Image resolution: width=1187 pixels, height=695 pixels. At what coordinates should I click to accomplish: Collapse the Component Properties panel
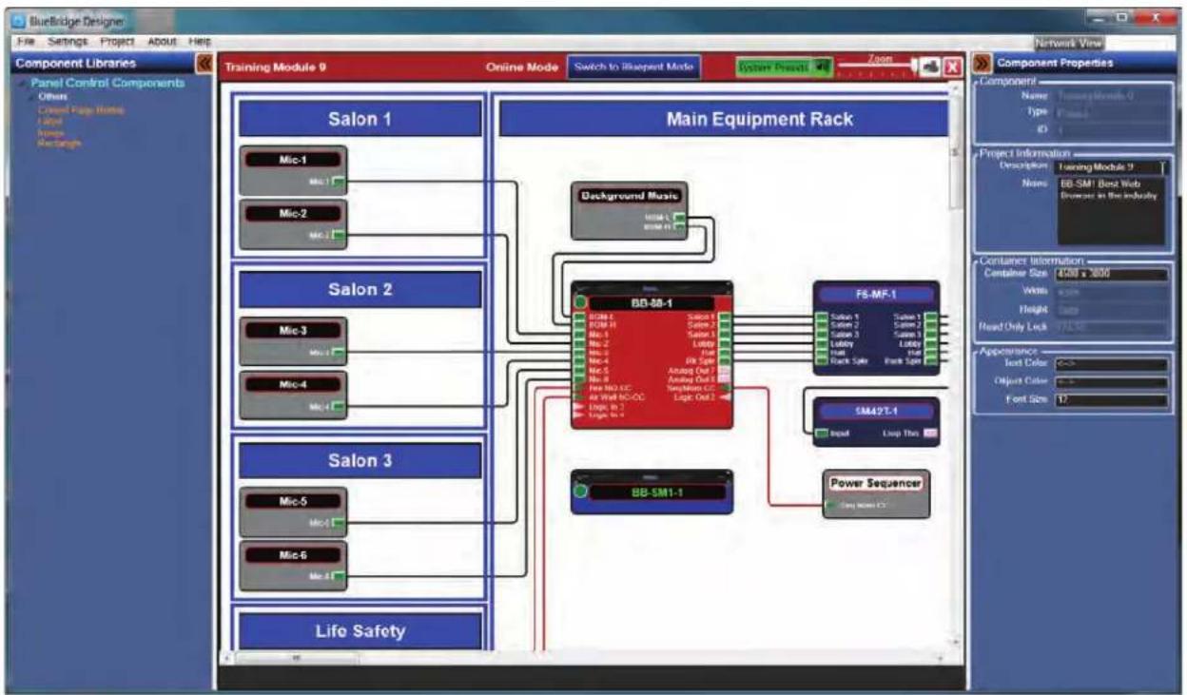pyautogui.click(x=982, y=64)
